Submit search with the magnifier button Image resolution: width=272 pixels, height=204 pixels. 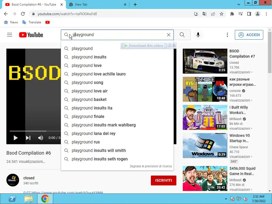[182, 35]
